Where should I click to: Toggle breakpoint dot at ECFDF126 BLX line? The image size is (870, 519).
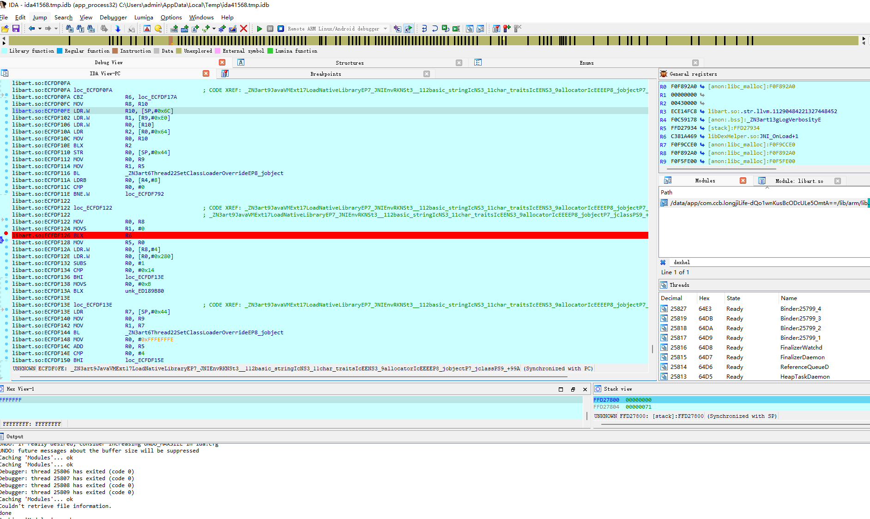click(6, 233)
